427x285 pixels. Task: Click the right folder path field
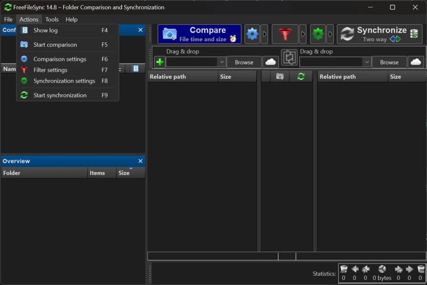coord(331,62)
